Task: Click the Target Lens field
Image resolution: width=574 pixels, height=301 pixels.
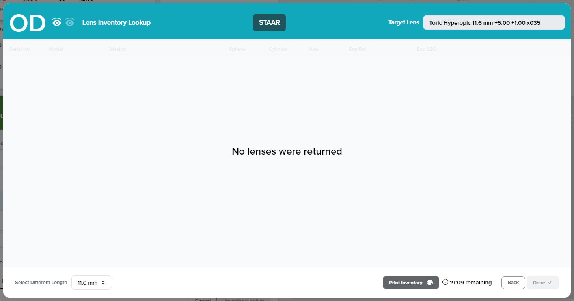Action: click(x=494, y=23)
